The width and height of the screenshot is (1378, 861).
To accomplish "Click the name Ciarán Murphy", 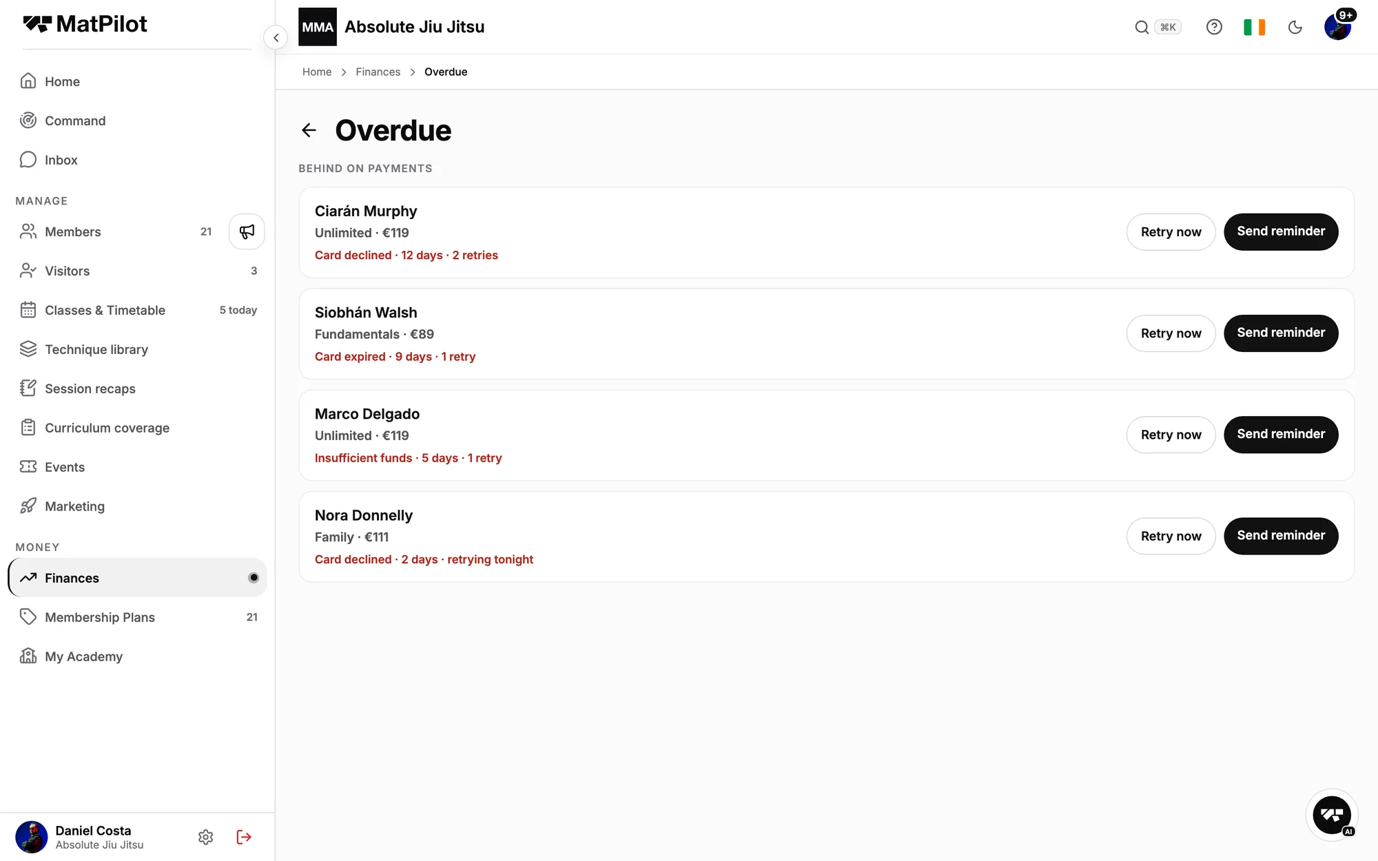I will point(366,211).
